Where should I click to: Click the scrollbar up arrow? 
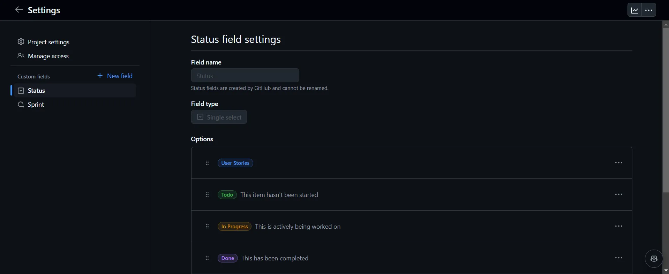pyautogui.click(x=666, y=24)
